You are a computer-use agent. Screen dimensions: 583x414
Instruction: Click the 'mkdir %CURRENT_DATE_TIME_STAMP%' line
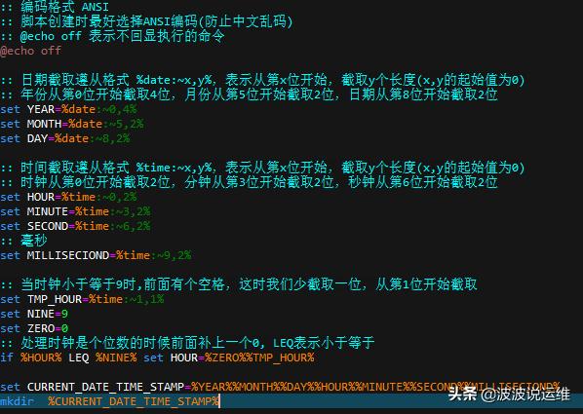[x=110, y=401]
